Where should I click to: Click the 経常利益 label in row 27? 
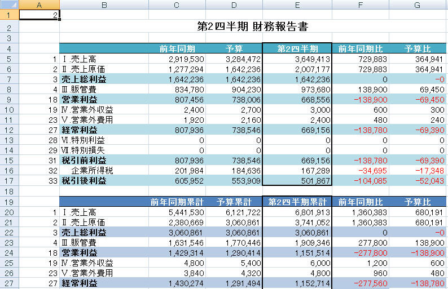point(80,283)
